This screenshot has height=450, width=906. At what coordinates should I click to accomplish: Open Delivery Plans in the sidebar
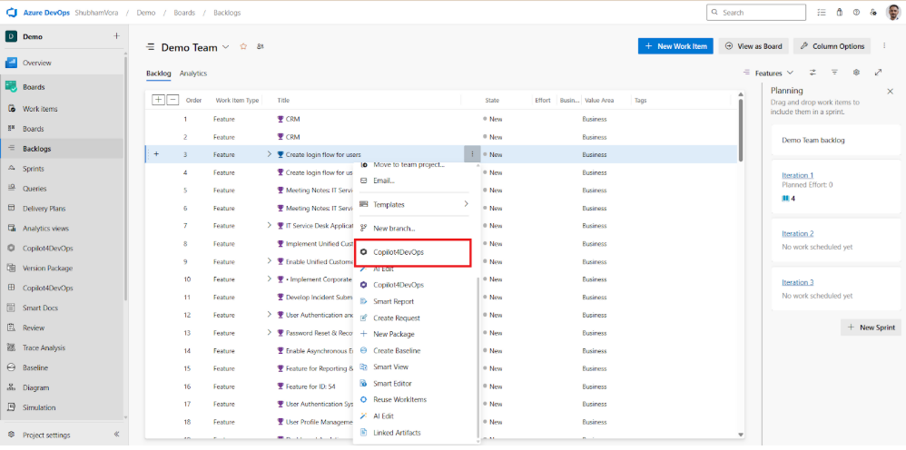coord(44,209)
